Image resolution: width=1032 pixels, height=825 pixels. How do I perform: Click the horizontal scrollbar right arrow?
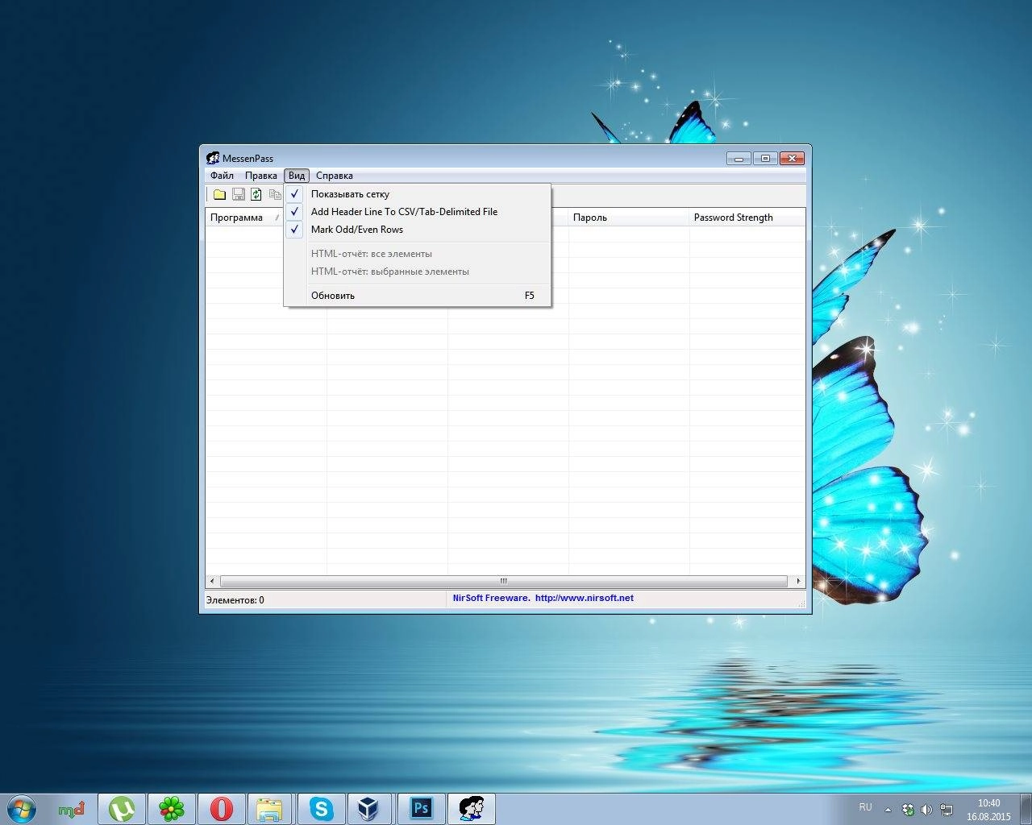pyautogui.click(x=798, y=581)
